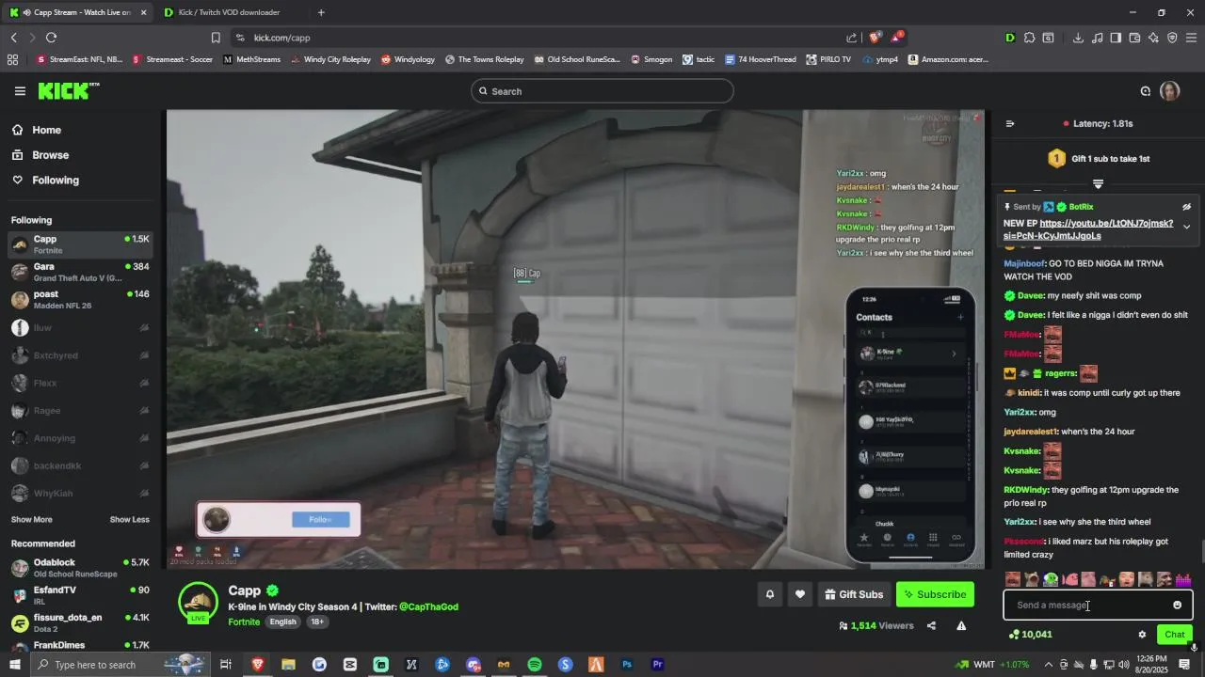This screenshot has height=677, width=1205.
Task: Open recommended channel fissure_dota_en
Action: pos(80,623)
